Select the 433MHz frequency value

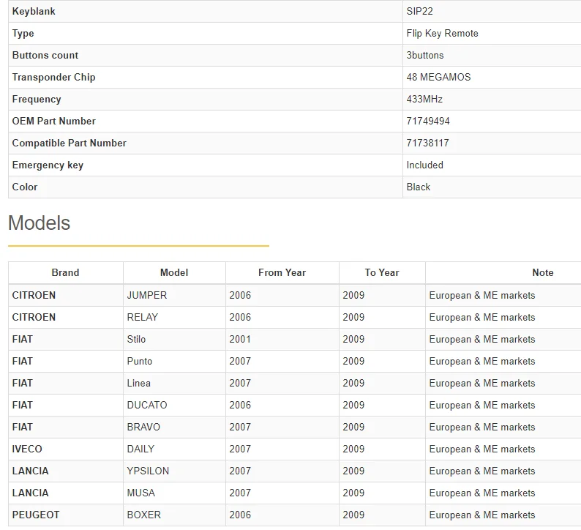click(x=424, y=99)
